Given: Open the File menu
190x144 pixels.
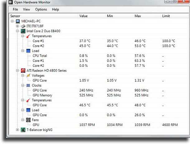Looking at the screenshot, I should [x=15, y=9].
